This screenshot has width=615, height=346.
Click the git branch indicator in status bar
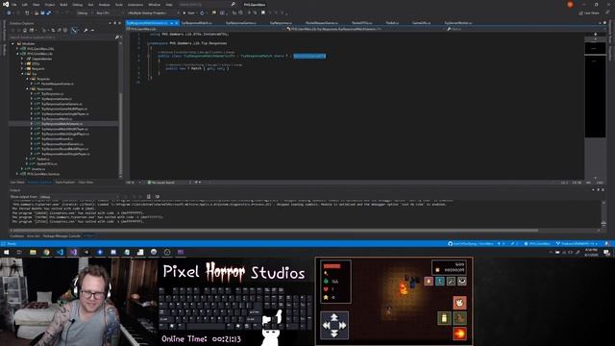[x=577, y=243]
